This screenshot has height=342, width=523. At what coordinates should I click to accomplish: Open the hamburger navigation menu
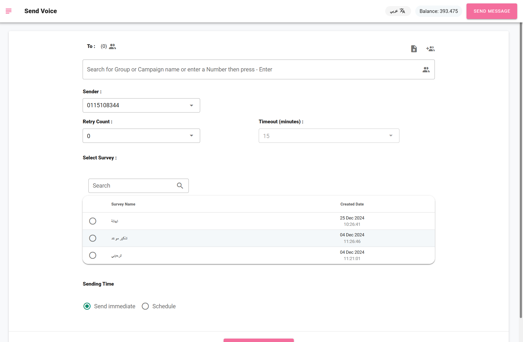pyautogui.click(x=8, y=11)
